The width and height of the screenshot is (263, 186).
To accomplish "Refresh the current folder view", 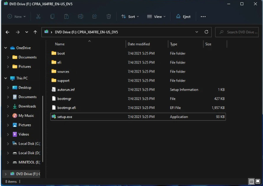I will tap(206, 32).
